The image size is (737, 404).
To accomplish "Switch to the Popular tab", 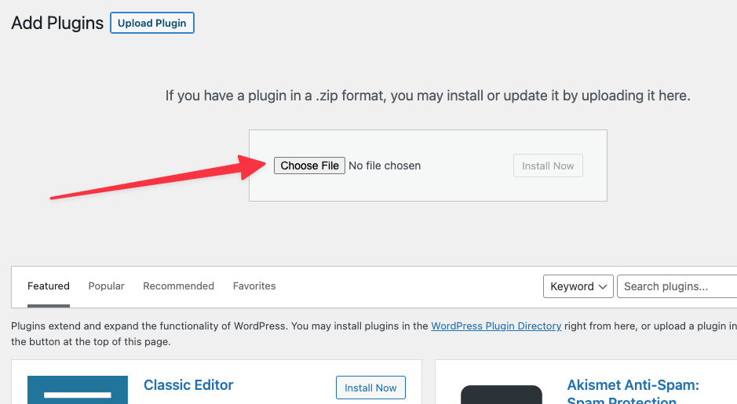I will [106, 286].
